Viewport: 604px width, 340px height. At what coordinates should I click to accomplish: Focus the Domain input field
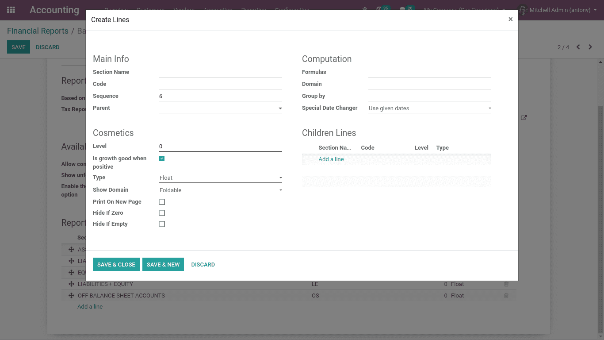[430, 84]
